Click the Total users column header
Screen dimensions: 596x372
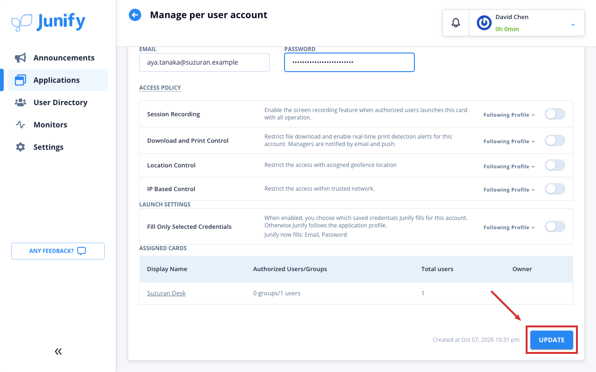pos(437,269)
